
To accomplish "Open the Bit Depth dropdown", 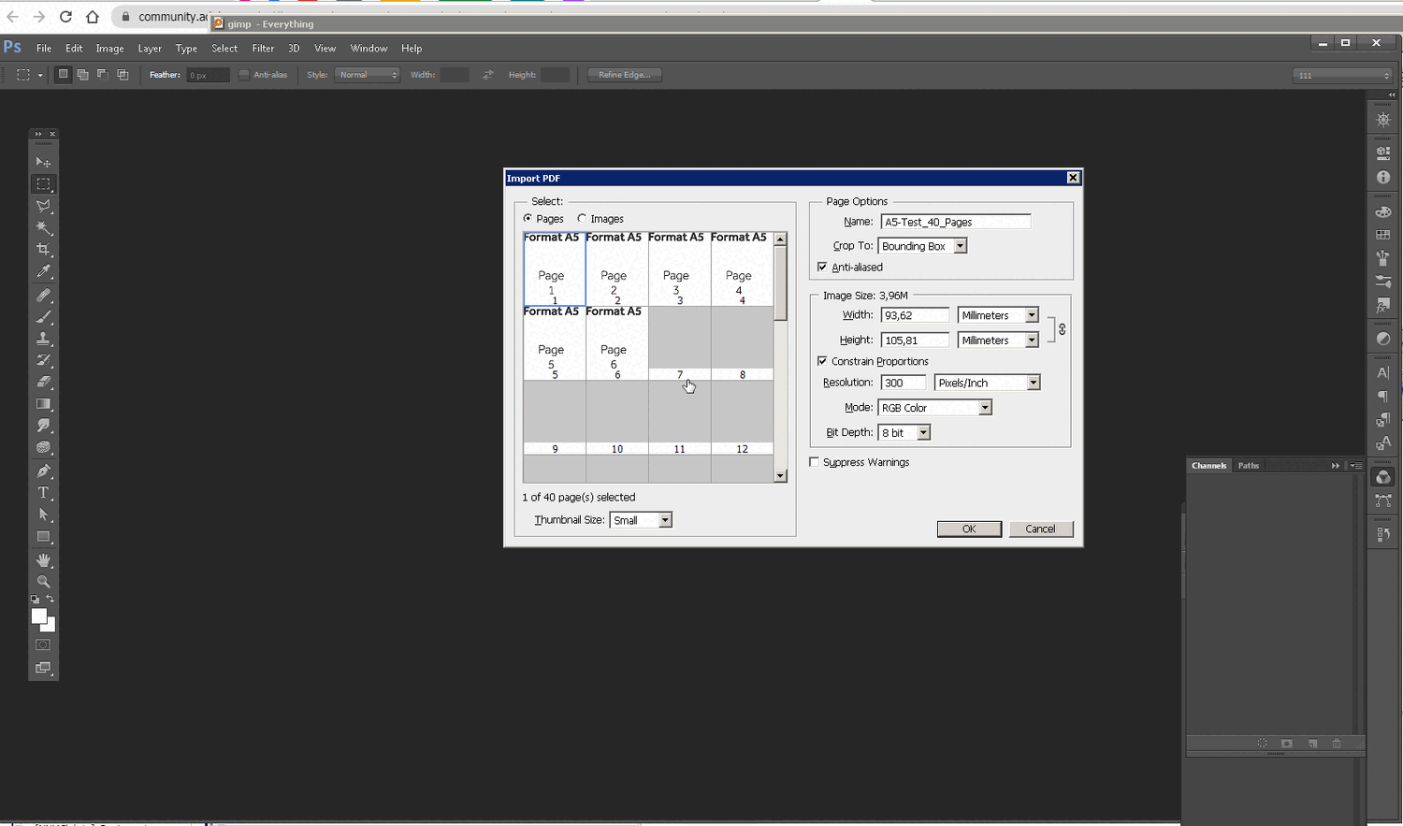I will click(923, 433).
